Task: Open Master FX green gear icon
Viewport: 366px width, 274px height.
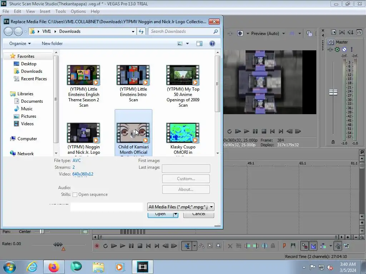Action: (337, 49)
